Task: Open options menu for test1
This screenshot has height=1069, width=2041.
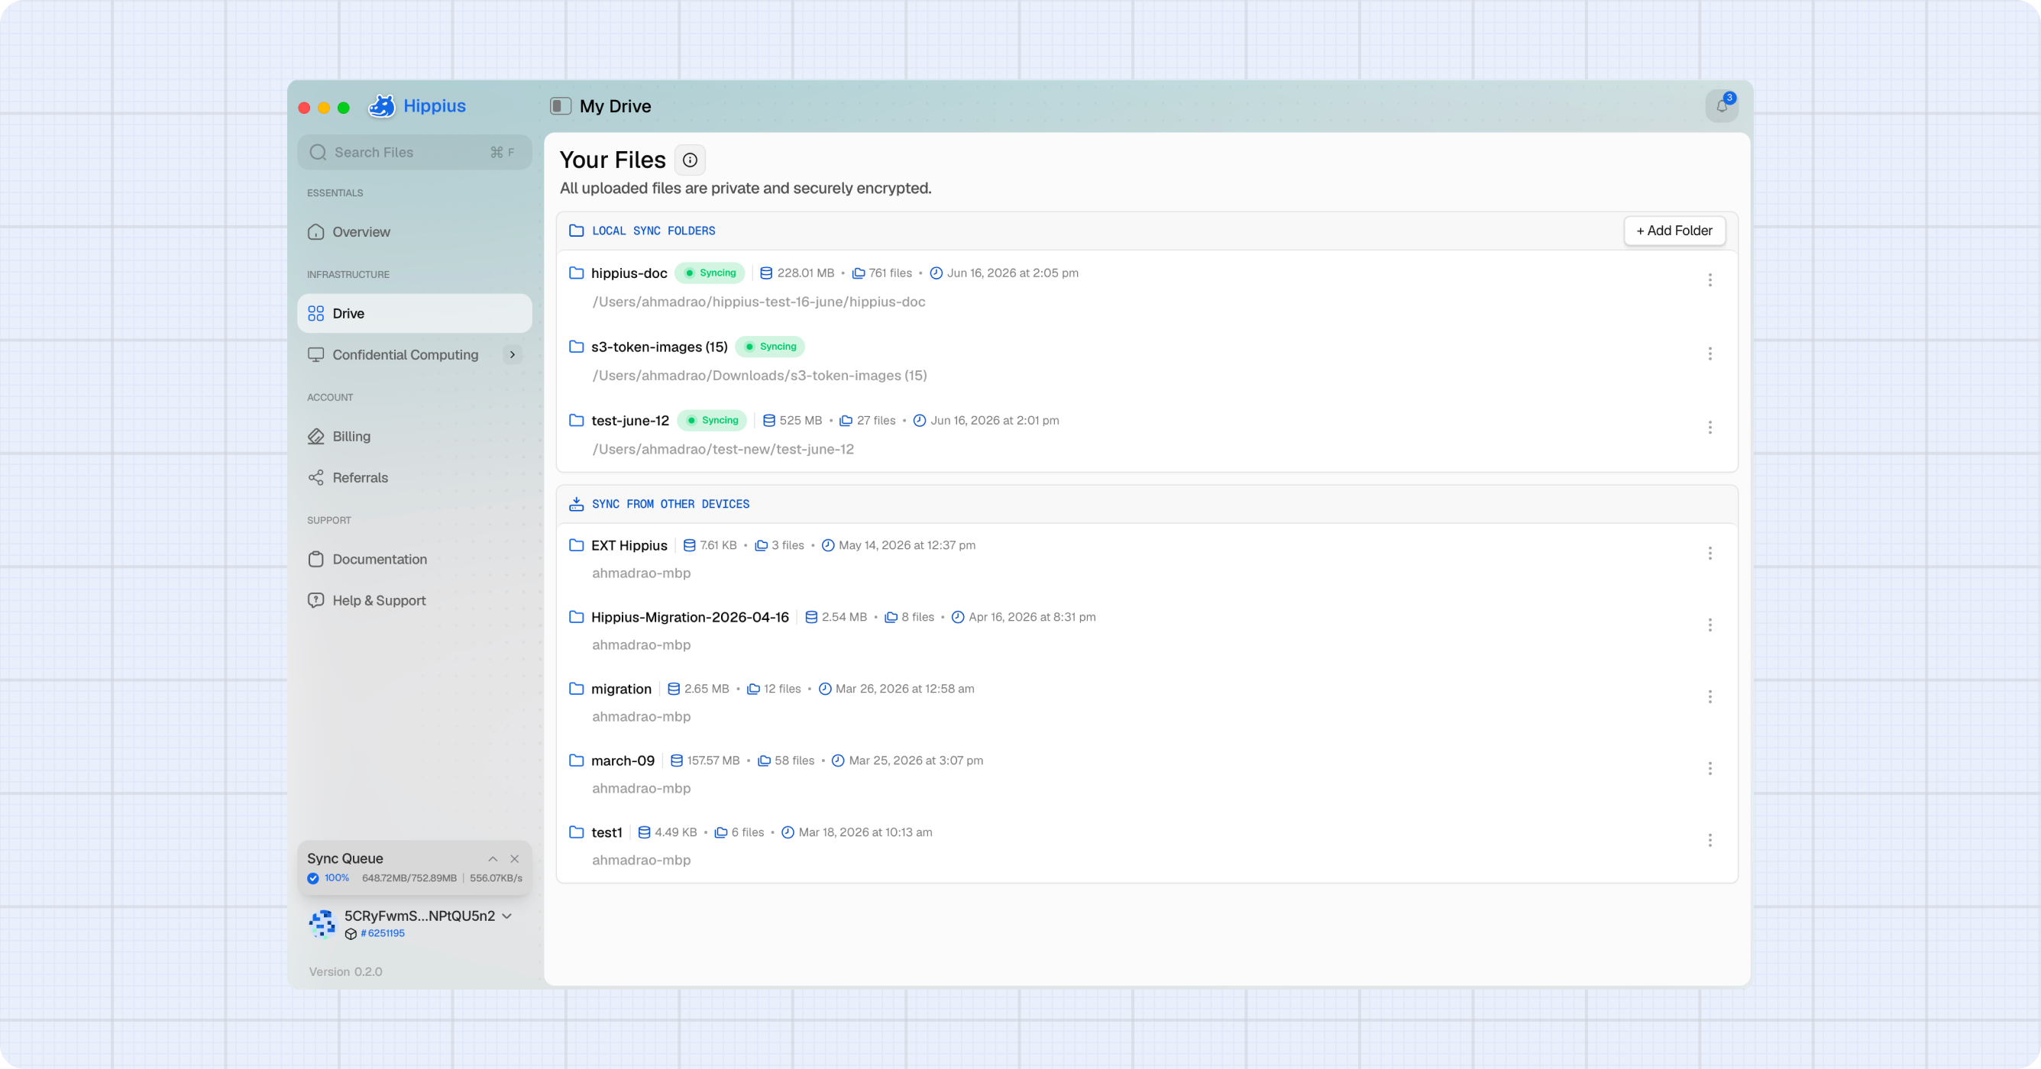Action: coord(1709,839)
